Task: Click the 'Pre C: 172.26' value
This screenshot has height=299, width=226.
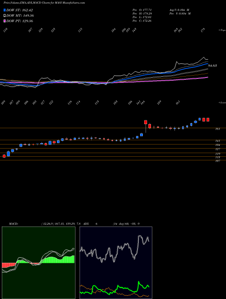Action: (x=142, y=21)
